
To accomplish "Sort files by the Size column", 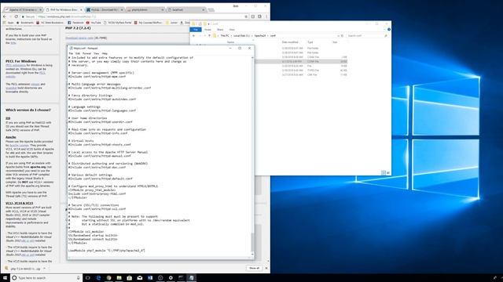I will (x=335, y=42).
